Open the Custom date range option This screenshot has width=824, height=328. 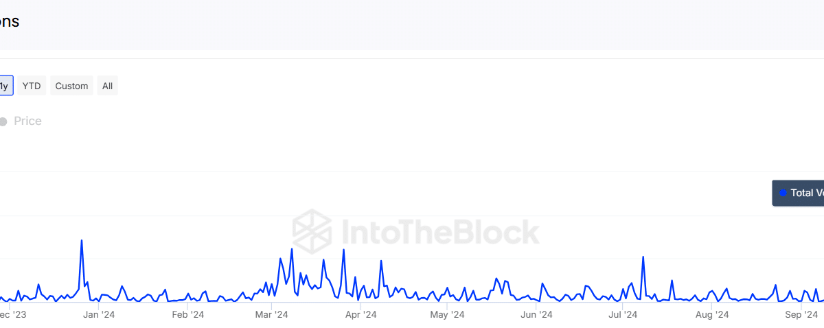click(71, 86)
